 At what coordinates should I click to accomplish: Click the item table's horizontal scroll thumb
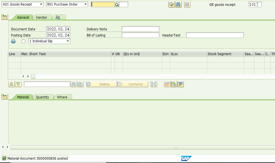[33, 77]
